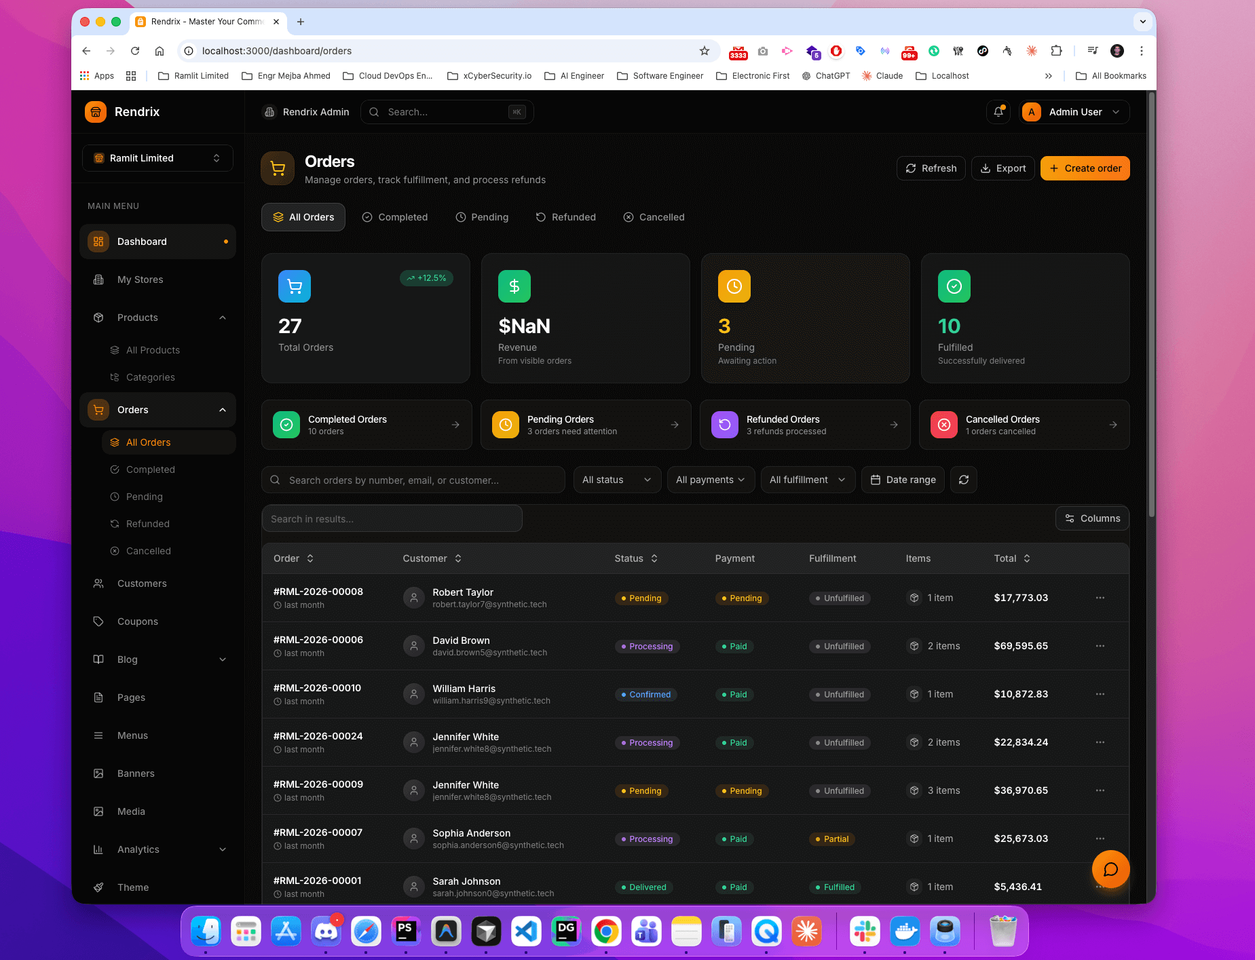
Task: Expand the Analytics sidebar section
Action: (x=223, y=849)
